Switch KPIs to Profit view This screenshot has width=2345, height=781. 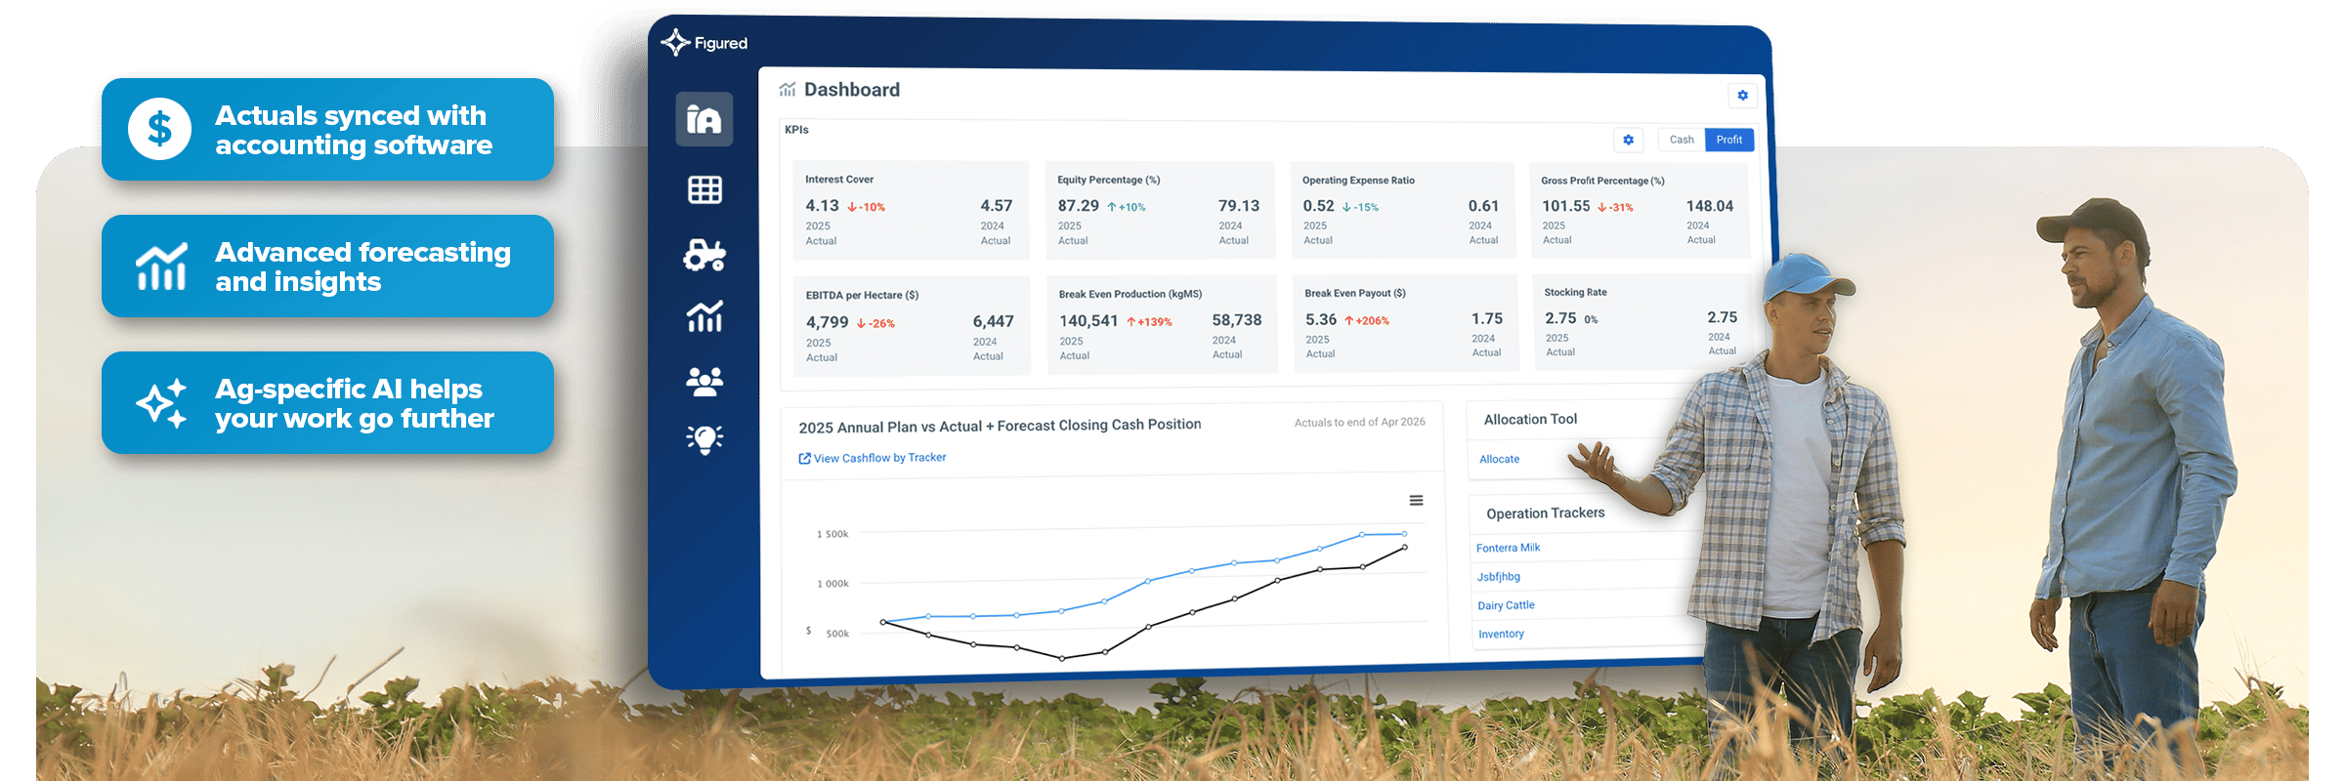[1729, 140]
